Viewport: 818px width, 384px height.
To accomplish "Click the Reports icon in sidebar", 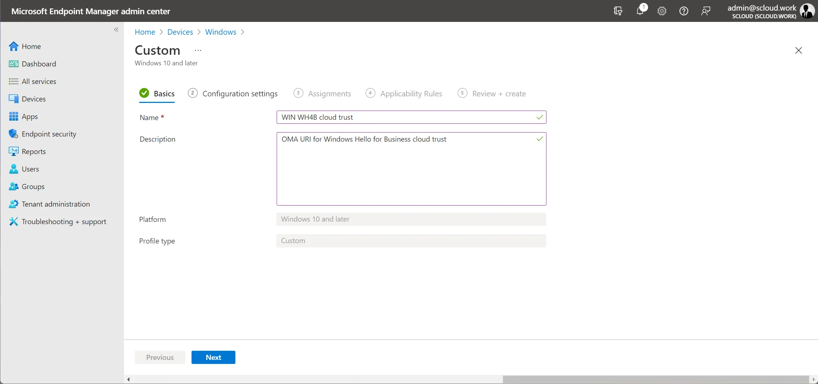I will pyautogui.click(x=14, y=151).
